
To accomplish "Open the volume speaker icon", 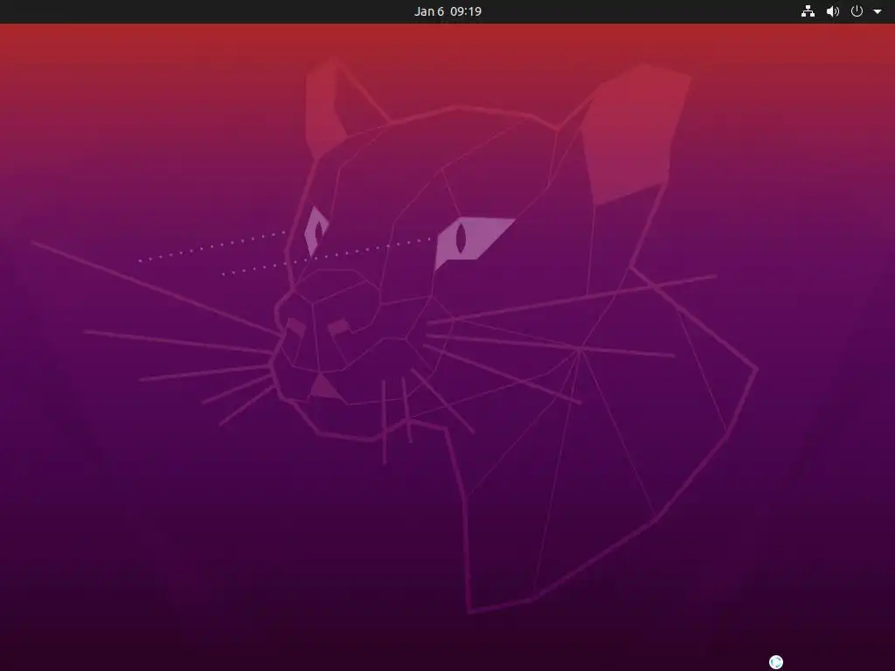I will tap(833, 11).
